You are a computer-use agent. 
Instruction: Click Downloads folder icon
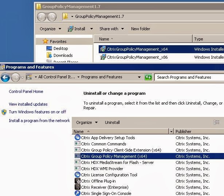(49, 55)
